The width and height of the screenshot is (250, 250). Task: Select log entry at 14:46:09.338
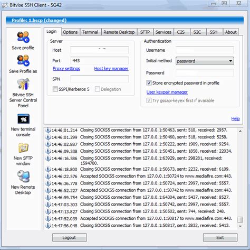(x=139, y=151)
